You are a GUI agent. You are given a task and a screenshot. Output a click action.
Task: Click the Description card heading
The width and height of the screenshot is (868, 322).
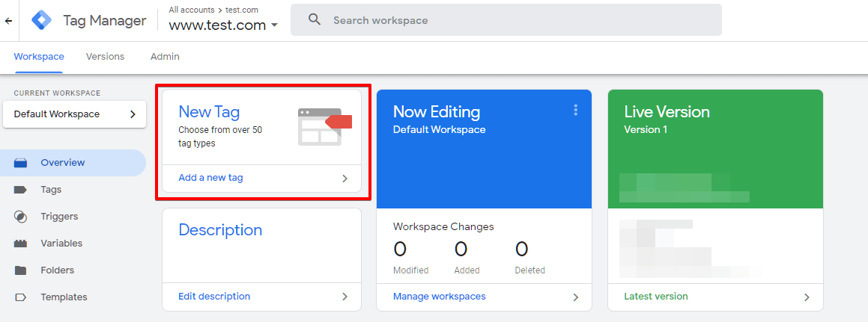[220, 230]
